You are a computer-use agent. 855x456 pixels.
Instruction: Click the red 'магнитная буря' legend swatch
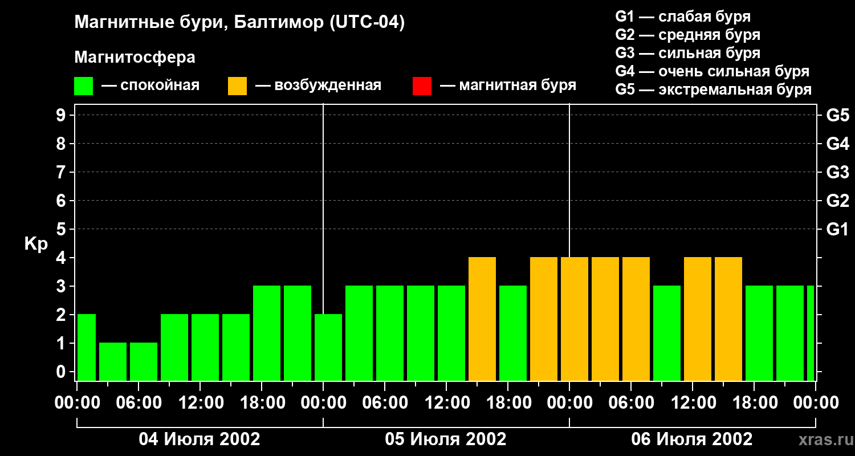[422, 86]
